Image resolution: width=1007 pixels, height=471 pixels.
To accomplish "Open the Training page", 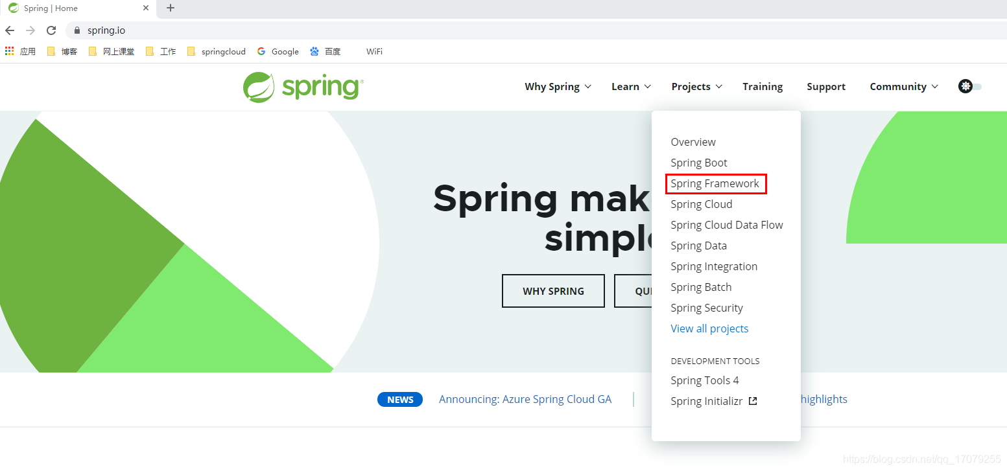I will tap(763, 87).
